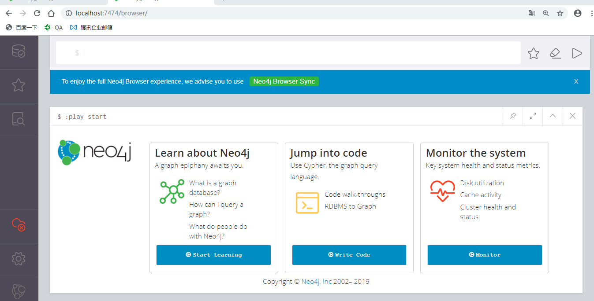This screenshot has height=301, width=594.
Task: Open the 腾讯企业邮箱 bookmark
Action: pyautogui.click(x=91, y=27)
